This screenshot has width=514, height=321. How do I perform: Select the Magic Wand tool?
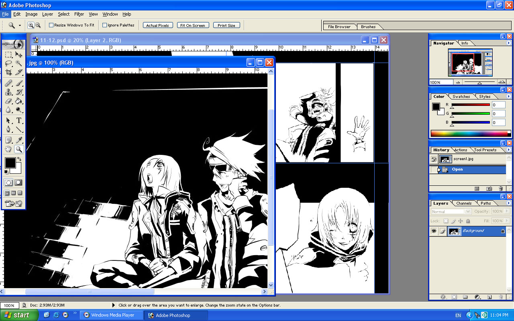point(19,63)
